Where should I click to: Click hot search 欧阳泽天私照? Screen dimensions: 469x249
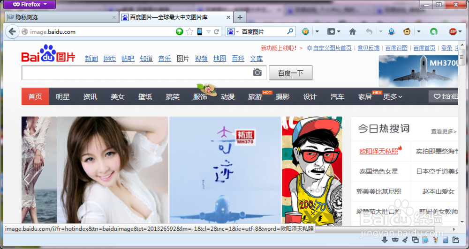378,151
